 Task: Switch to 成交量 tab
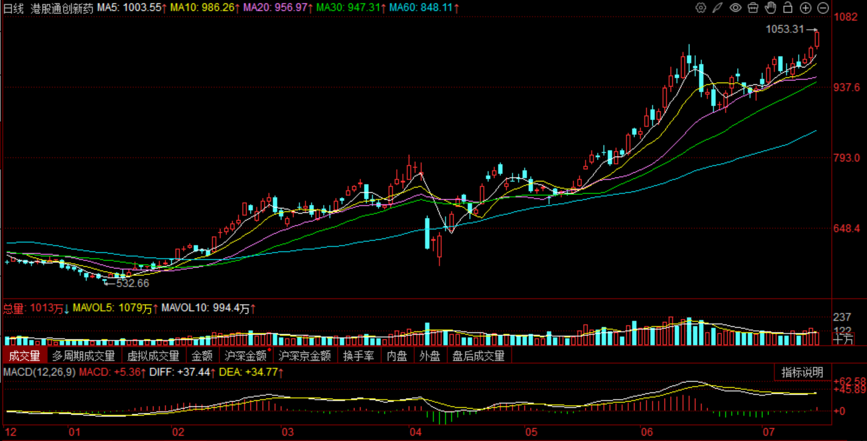[x=24, y=356]
